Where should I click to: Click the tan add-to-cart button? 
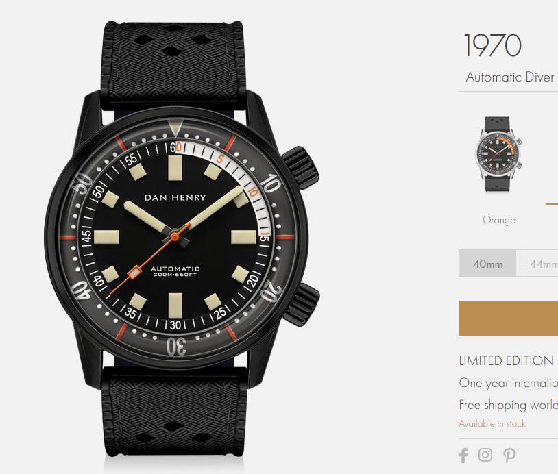pos(508,319)
